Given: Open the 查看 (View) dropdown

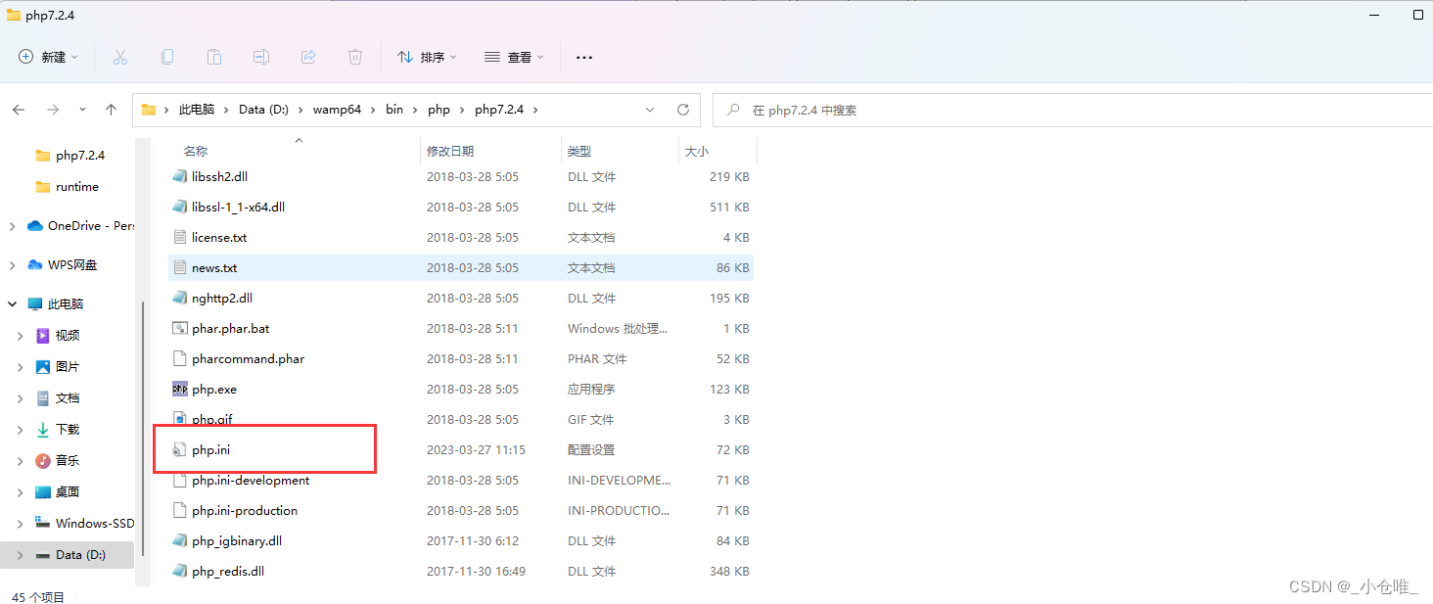Looking at the screenshot, I should pos(513,57).
